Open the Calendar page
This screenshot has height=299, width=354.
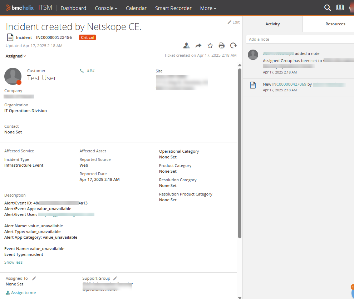pos(136,8)
